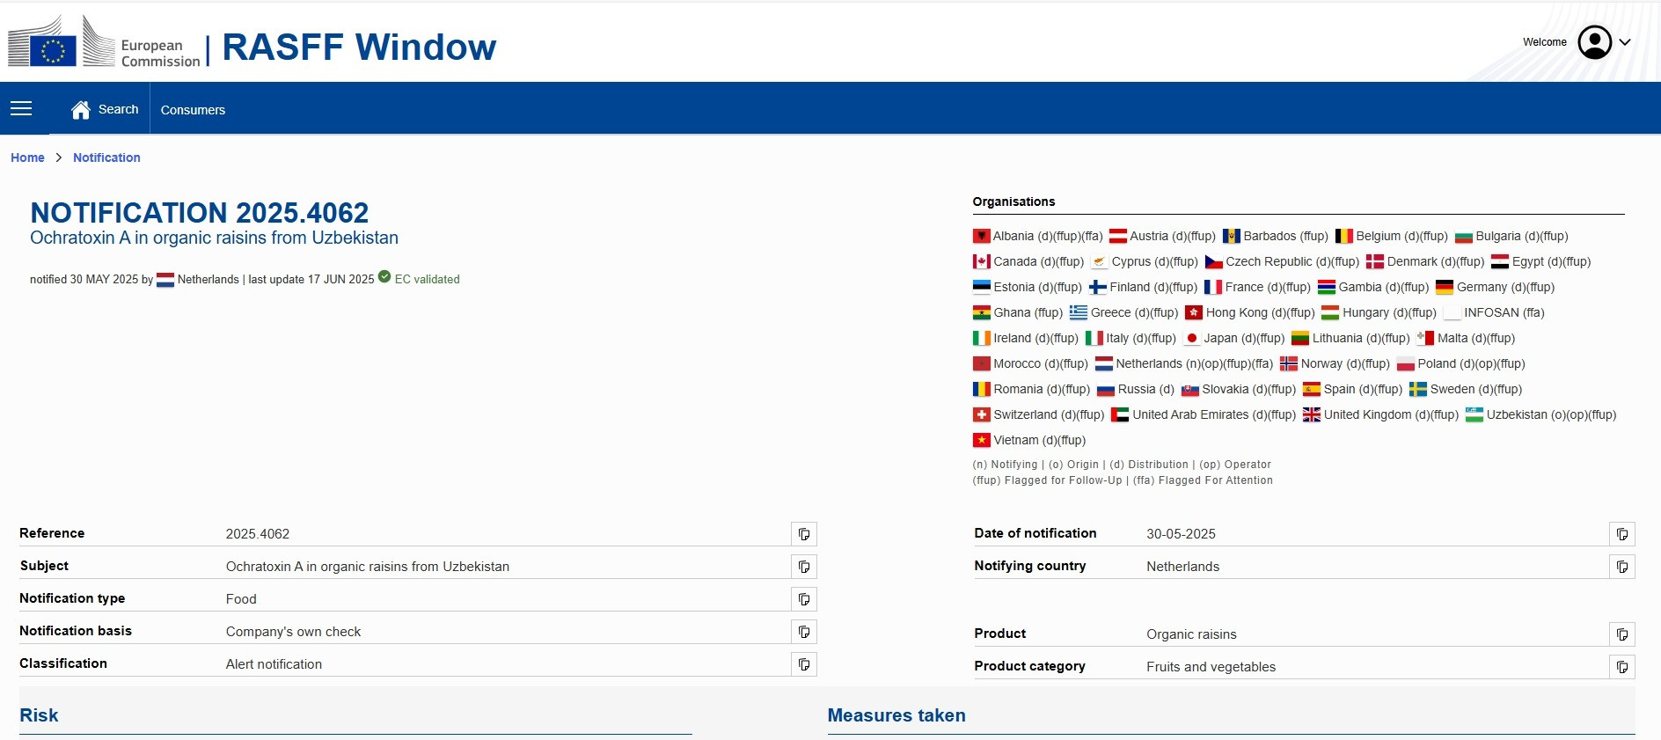Click the user profile avatar icon
Viewport: 1661px width, 740px height.
[1594, 42]
